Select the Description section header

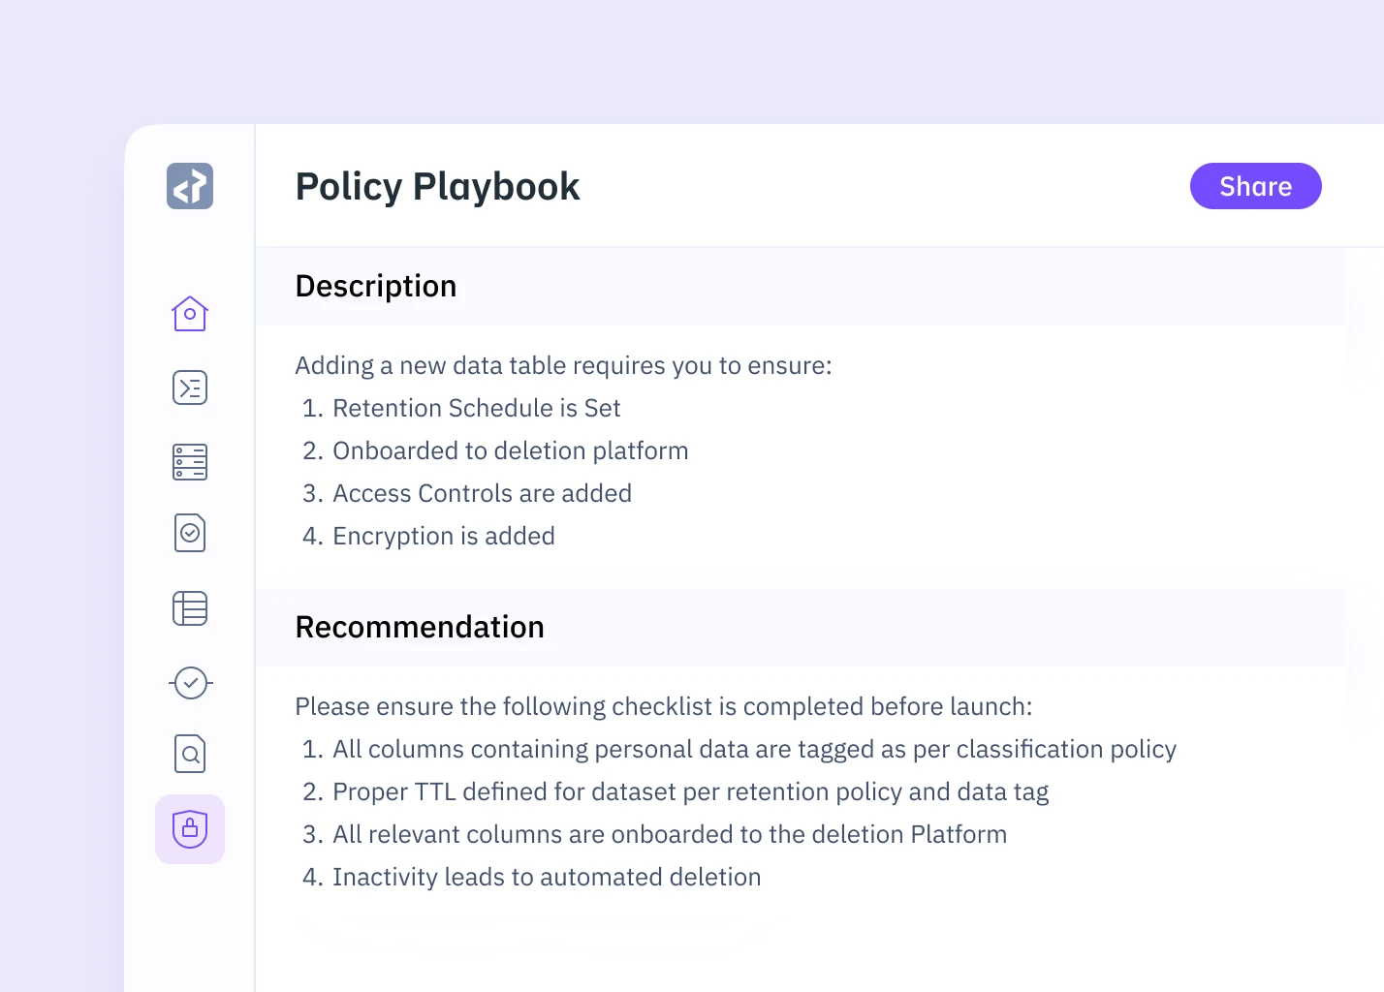(376, 287)
